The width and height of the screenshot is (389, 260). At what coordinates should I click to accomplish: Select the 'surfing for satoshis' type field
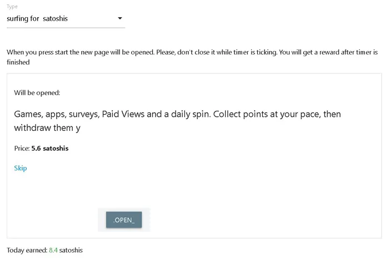point(66,18)
